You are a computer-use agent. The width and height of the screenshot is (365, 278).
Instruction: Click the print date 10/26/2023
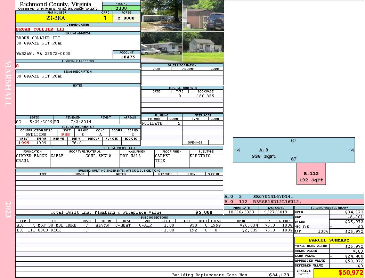tap(241, 212)
